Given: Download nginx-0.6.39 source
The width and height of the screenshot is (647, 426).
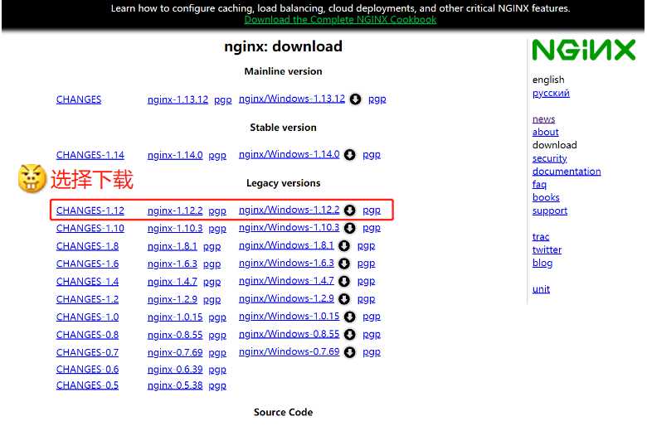Looking at the screenshot, I should [175, 370].
